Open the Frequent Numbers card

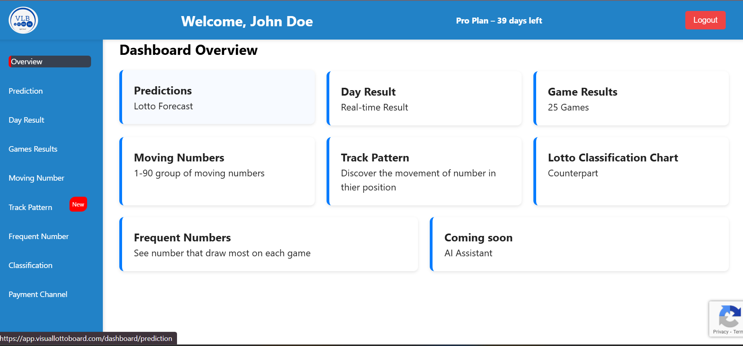pos(269,244)
